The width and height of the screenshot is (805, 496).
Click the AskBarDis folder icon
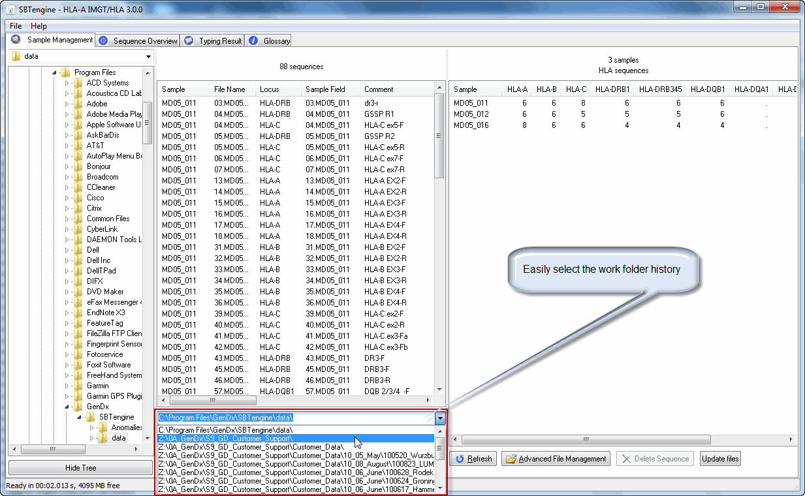coord(78,135)
